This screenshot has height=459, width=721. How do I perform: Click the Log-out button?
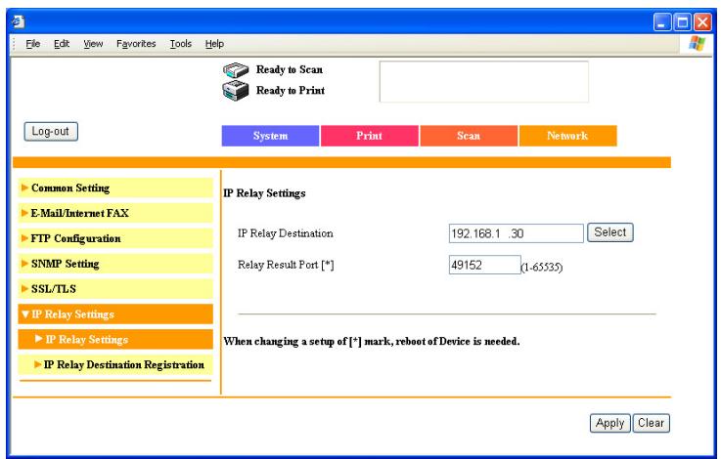point(51,132)
